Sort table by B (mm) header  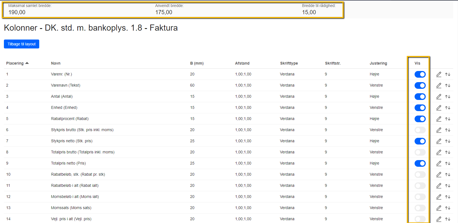[197, 63]
